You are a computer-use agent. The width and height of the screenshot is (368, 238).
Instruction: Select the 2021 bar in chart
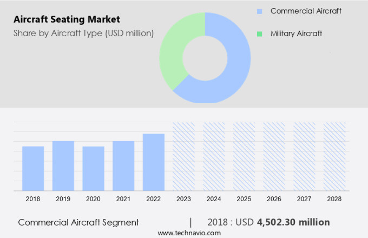[123, 166]
